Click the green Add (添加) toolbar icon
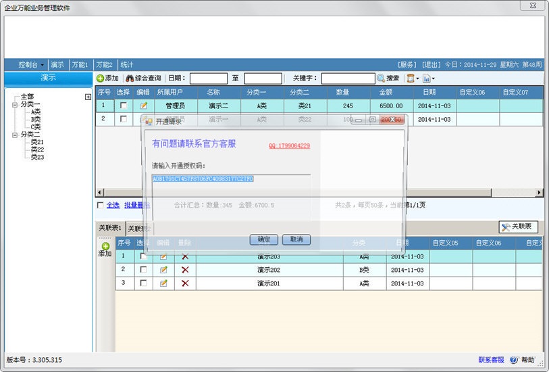The image size is (549, 372). (100, 78)
